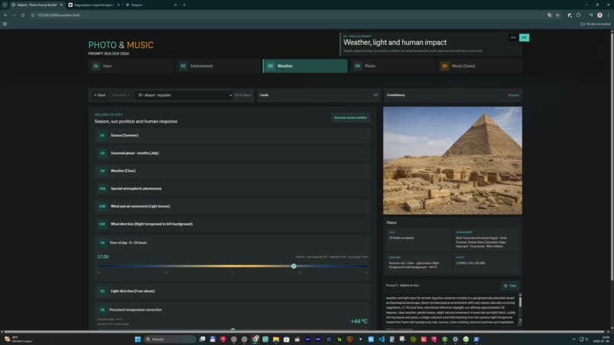
Task: Reload the page with refresh icon
Action: 23,15
